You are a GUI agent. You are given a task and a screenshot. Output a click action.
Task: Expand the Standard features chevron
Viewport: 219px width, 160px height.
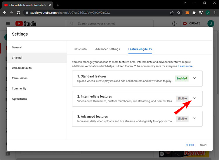coord(194,78)
